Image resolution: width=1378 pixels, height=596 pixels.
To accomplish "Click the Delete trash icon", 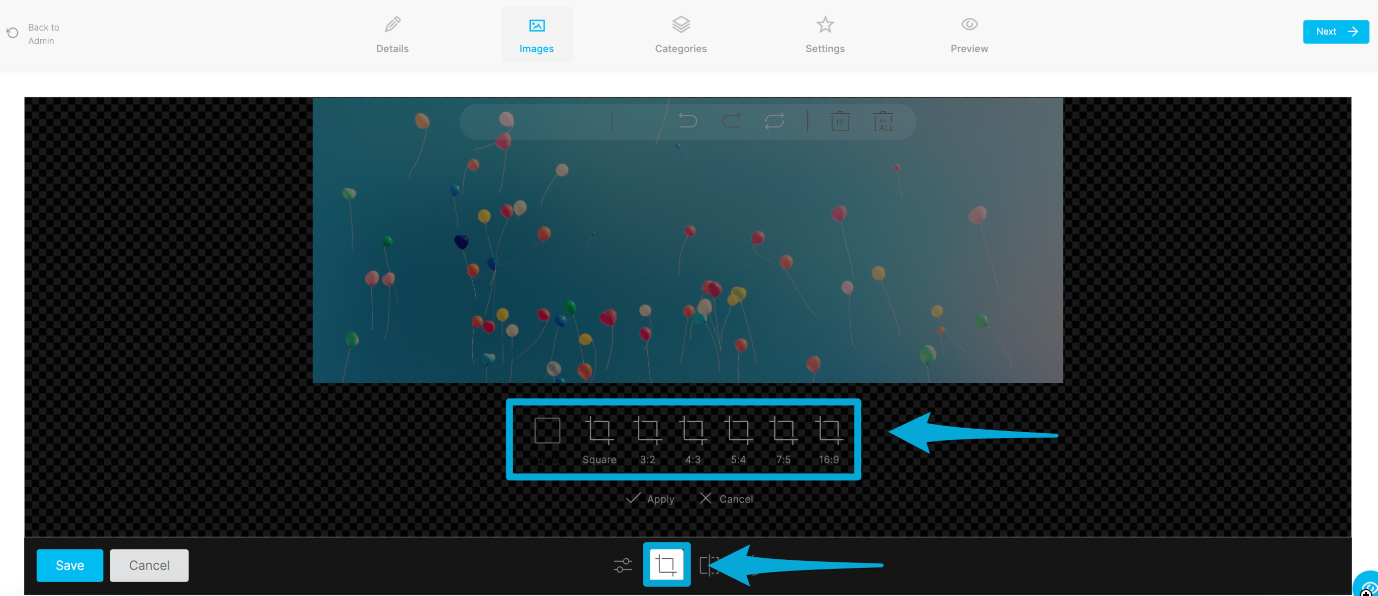I will (840, 121).
